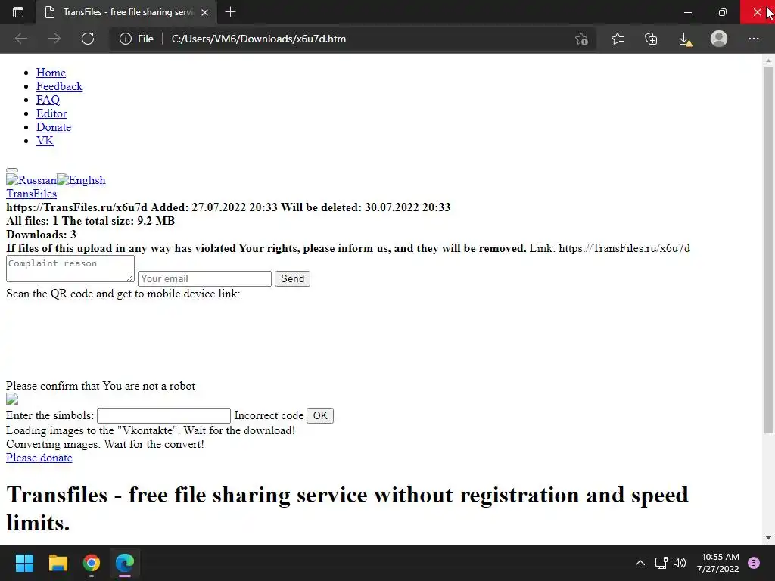The width and height of the screenshot is (775, 581).
Task: Click the Downloads: 3 text
Action: [x=41, y=235]
